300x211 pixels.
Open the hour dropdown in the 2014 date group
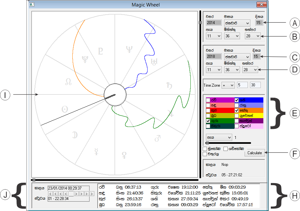214,36
